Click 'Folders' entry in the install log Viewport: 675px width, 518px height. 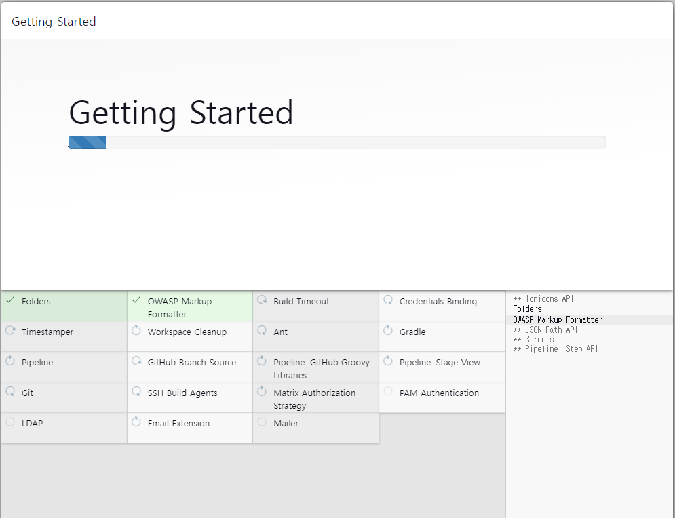pos(527,309)
